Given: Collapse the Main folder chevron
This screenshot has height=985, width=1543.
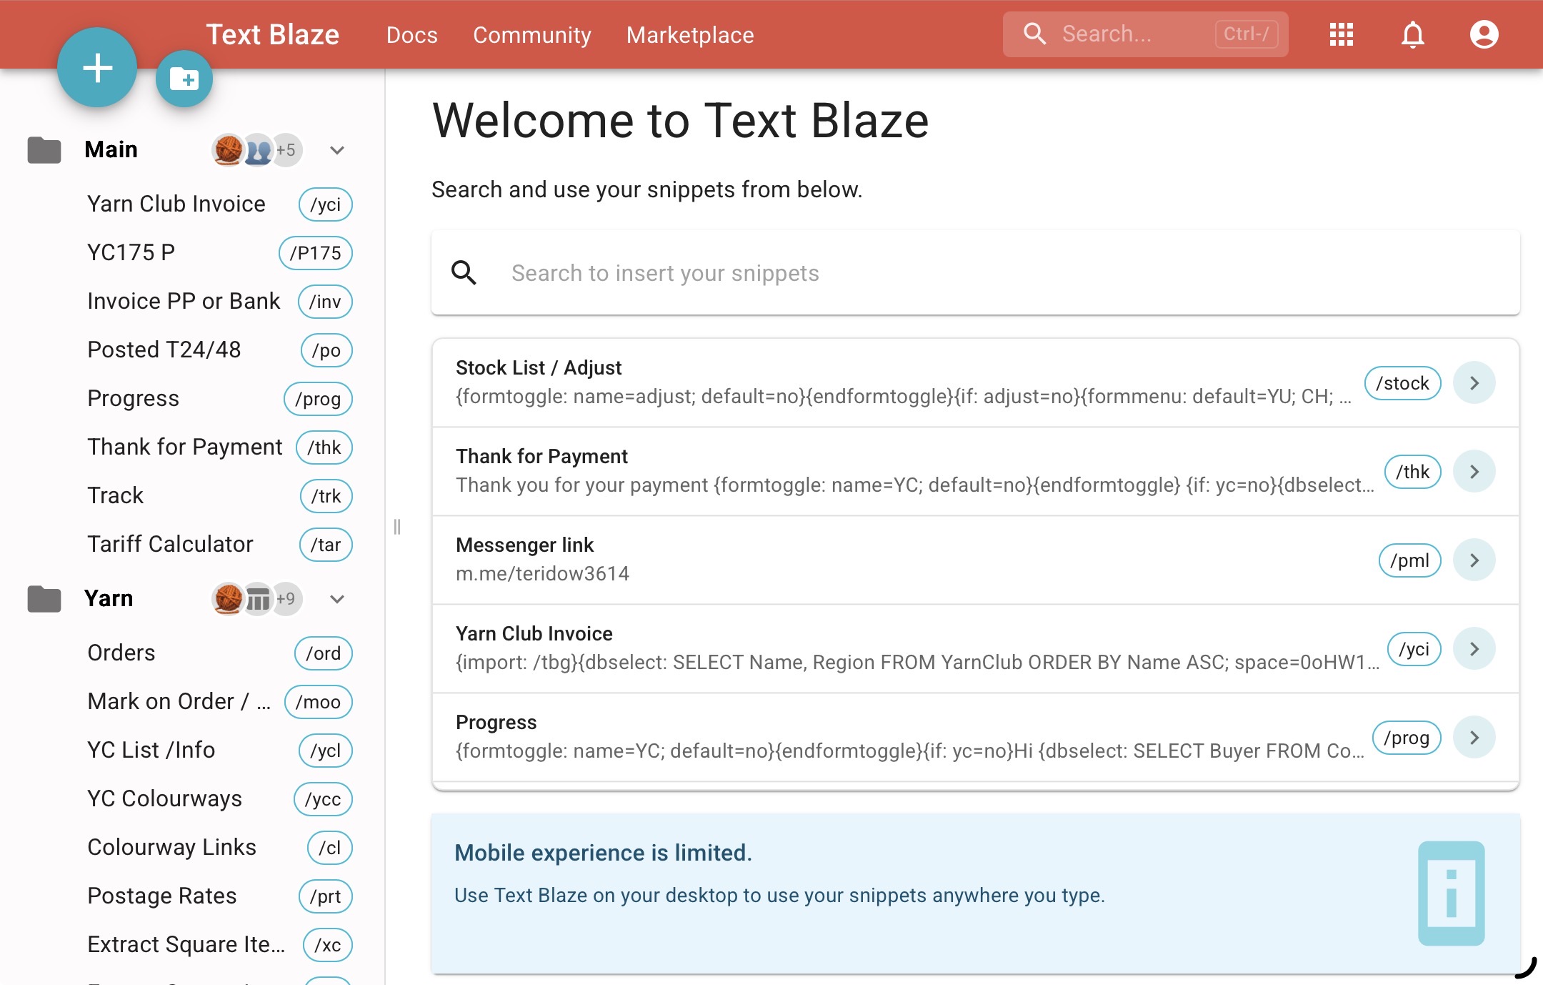Looking at the screenshot, I should 337,149.
